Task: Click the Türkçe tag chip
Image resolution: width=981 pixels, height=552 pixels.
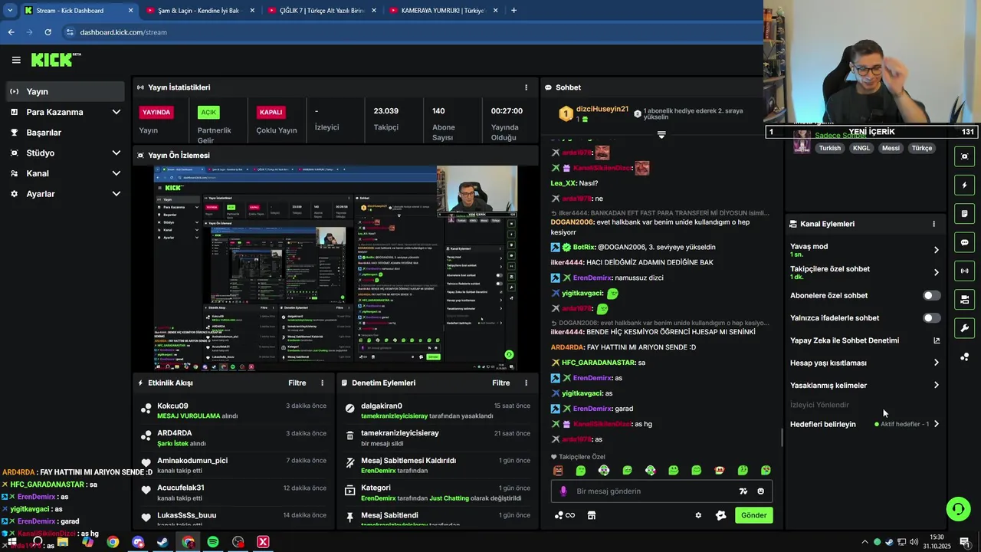Action: tap(922, 148)
